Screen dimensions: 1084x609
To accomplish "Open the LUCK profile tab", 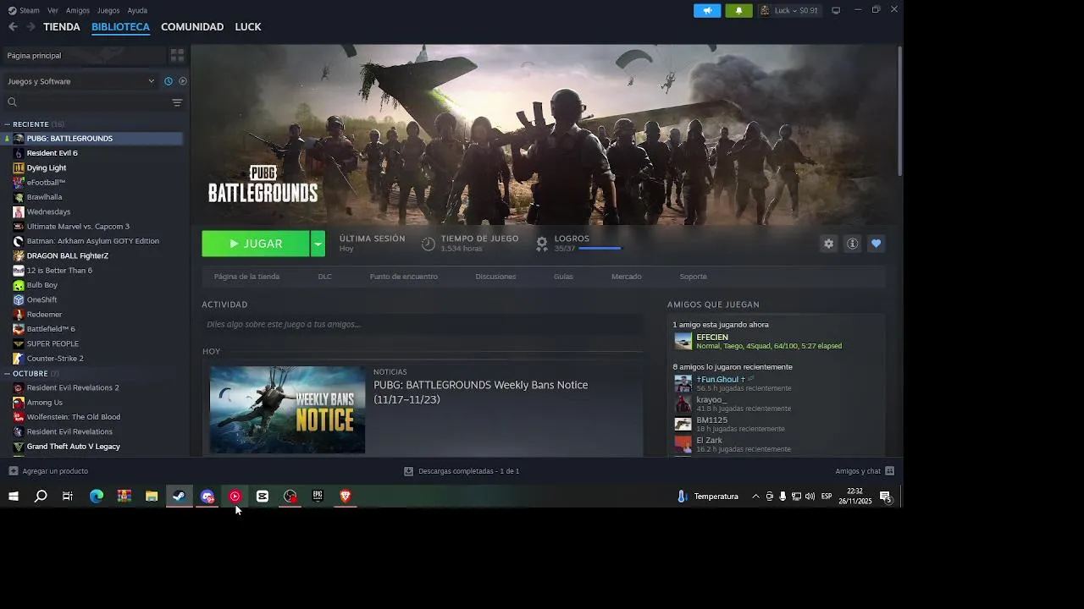I will point(248,27).
